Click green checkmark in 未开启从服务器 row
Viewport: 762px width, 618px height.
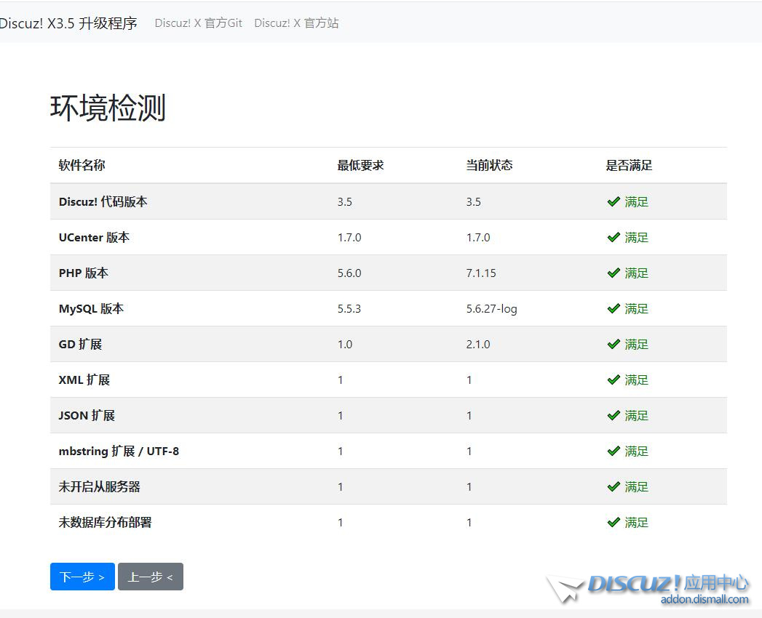(x=614, y=486)
